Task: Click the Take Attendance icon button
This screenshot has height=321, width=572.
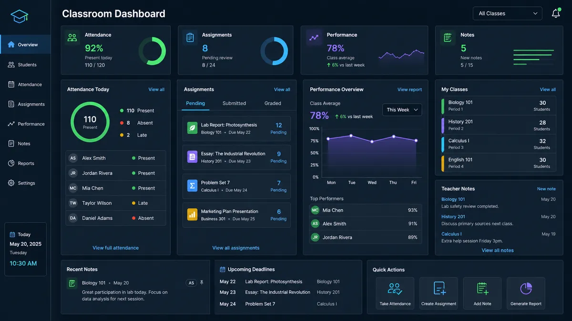Action: 395,293
